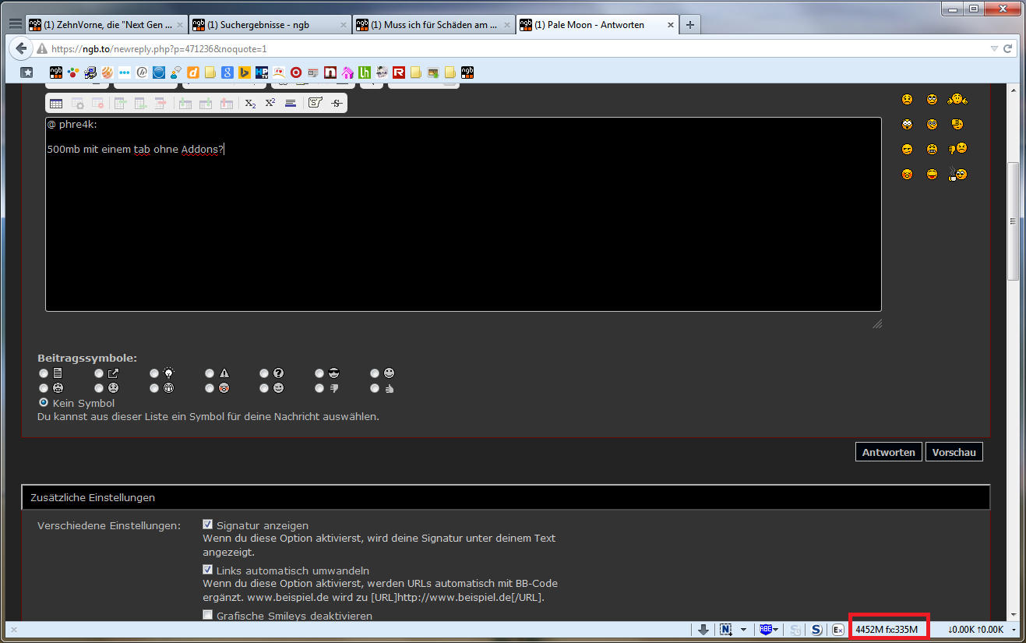
Task: Uncheck 'Links automatisch umwandeln'
Action: (208, 570)
